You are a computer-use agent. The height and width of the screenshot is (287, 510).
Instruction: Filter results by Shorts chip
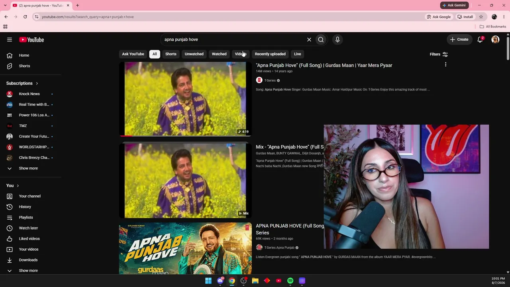pyautogui.click(x=171, y=54)
